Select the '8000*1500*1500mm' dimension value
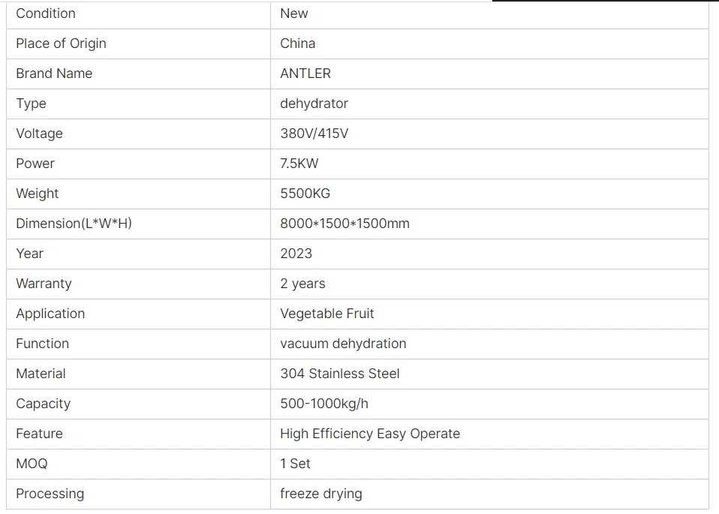This screenshot has width=719, height=514. coord(344,224)
